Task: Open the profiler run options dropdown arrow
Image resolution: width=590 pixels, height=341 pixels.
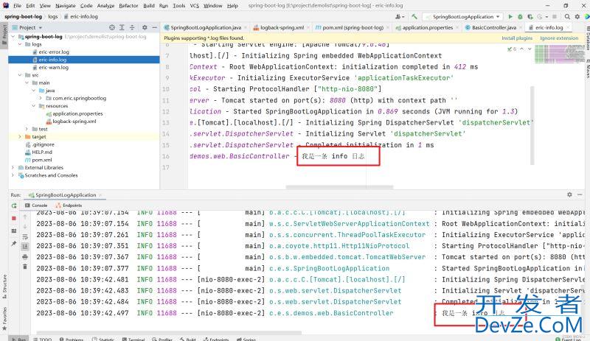Action: pyautogui.click(x=546, y=16)
